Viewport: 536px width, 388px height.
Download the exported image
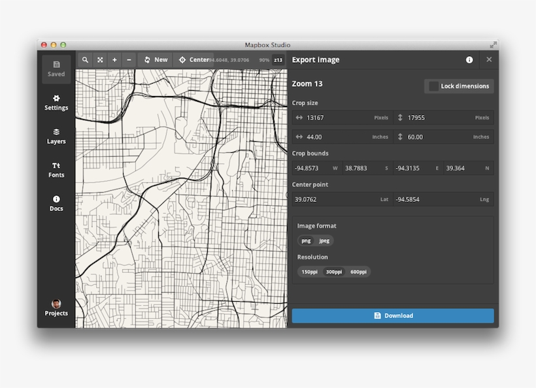point(393,315)
